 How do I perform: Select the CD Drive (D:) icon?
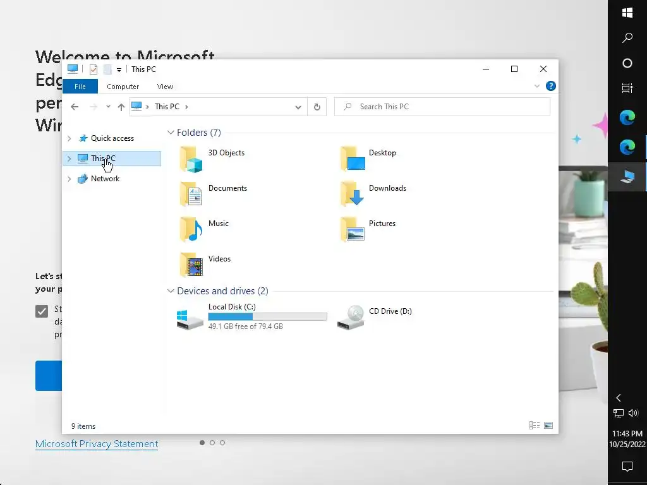coord(351,318)
